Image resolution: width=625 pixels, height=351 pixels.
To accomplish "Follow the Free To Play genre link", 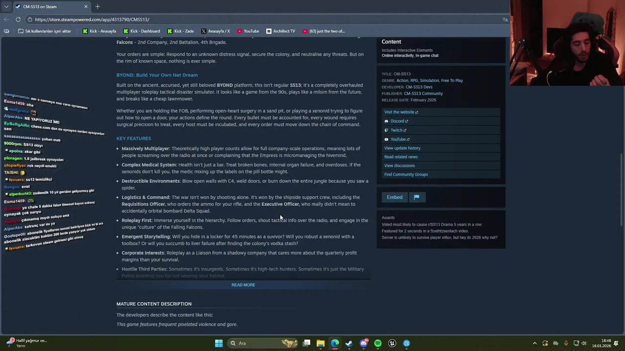I will click(452, 80).
